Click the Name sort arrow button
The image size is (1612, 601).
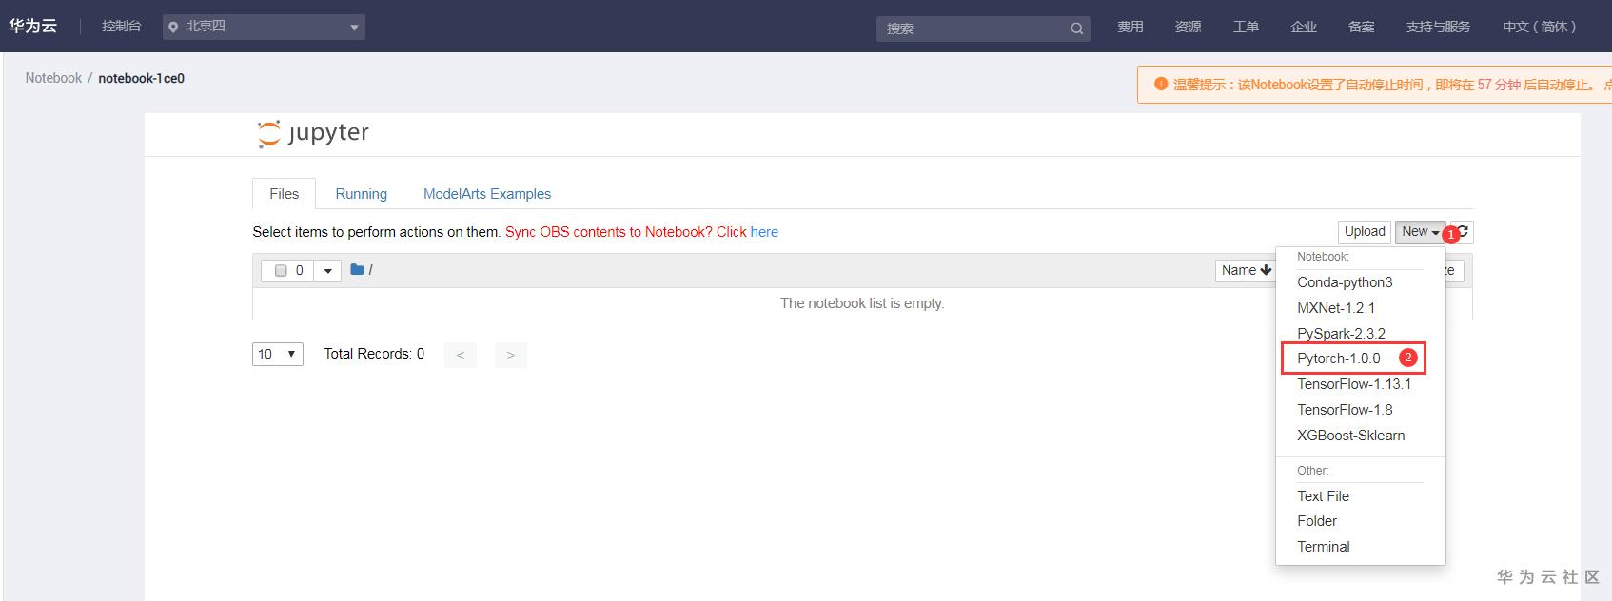click(x=1247, y=270)
